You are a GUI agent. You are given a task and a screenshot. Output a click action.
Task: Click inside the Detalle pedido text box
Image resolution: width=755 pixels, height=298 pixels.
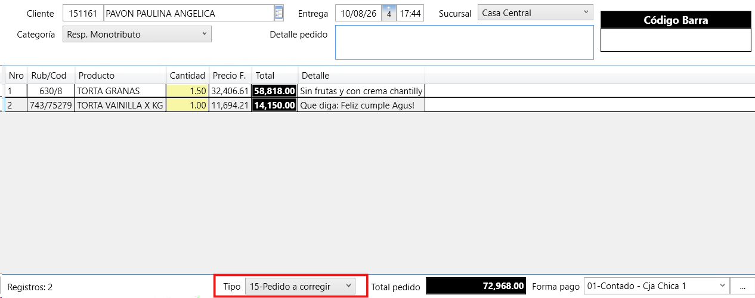click(464, 42)
